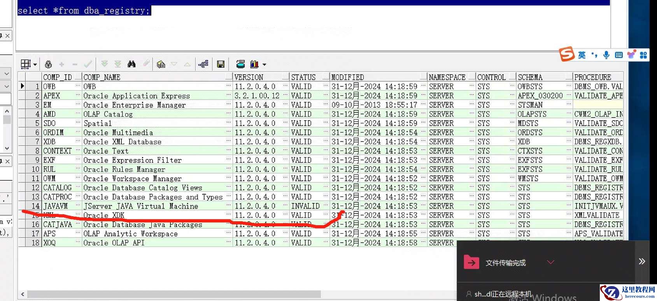Expand the grid layout dropdown arrow
657x301 pixels.
[35, 65]
